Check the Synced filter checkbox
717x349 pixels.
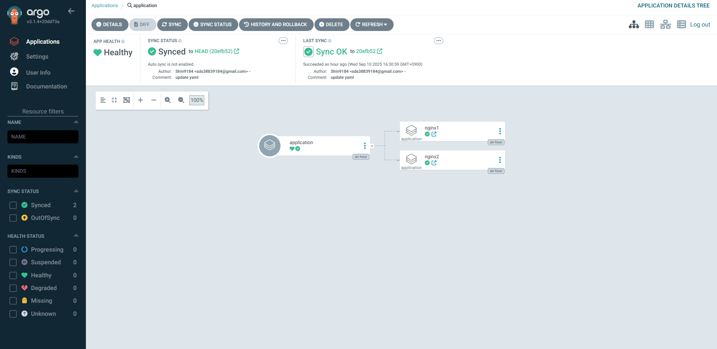tap(13, 205)
